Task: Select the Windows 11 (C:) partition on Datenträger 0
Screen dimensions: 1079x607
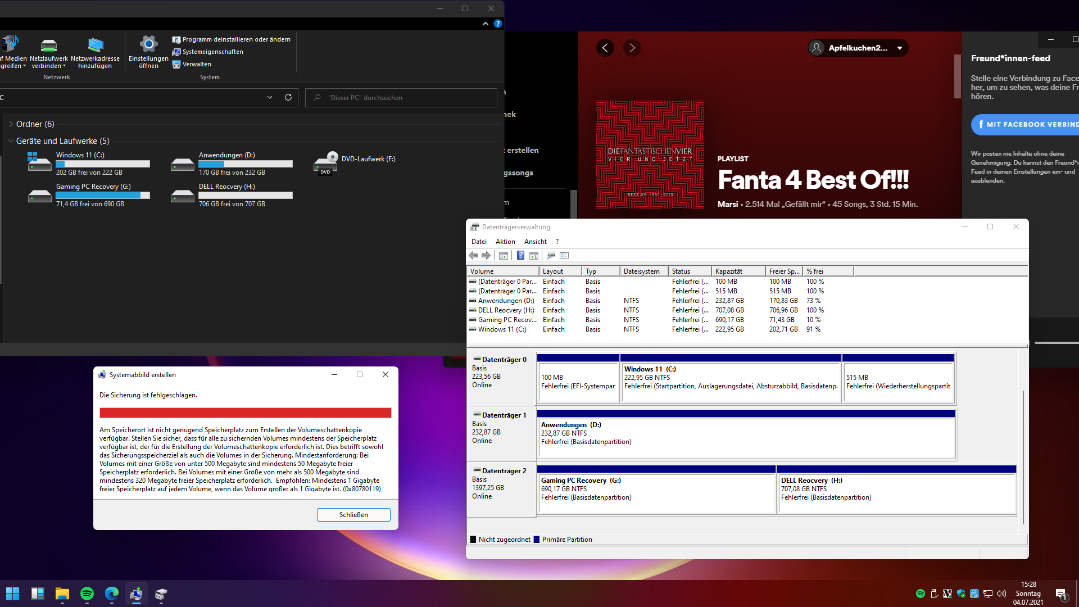Action: tap(731, 378)
